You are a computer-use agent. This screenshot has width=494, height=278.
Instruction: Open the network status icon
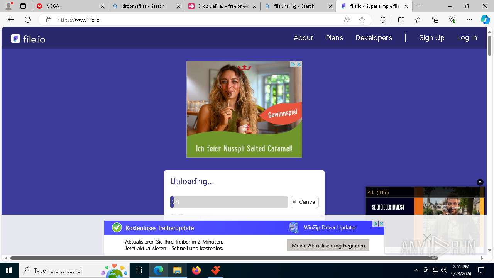(435, 270)
